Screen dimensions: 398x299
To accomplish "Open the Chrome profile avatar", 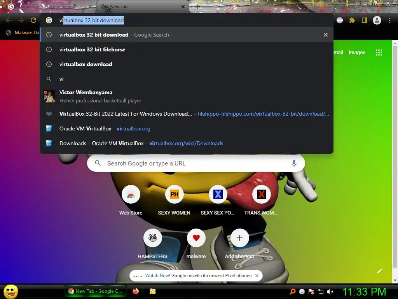I will pyautogui.click(x=377, y=20).
